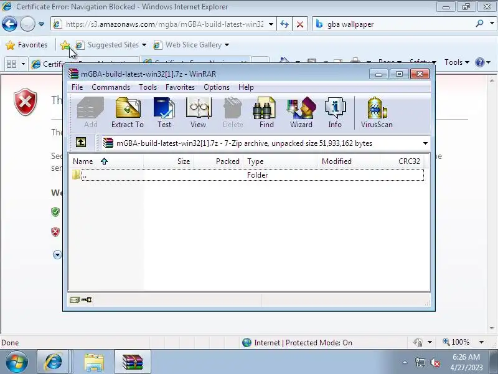
Task: Open the WinRAR Tools menu
Action: [148, 87]
